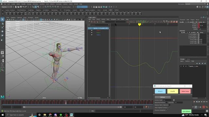Click yellow current time marker in Graph Editor

(x=139, y=24)
